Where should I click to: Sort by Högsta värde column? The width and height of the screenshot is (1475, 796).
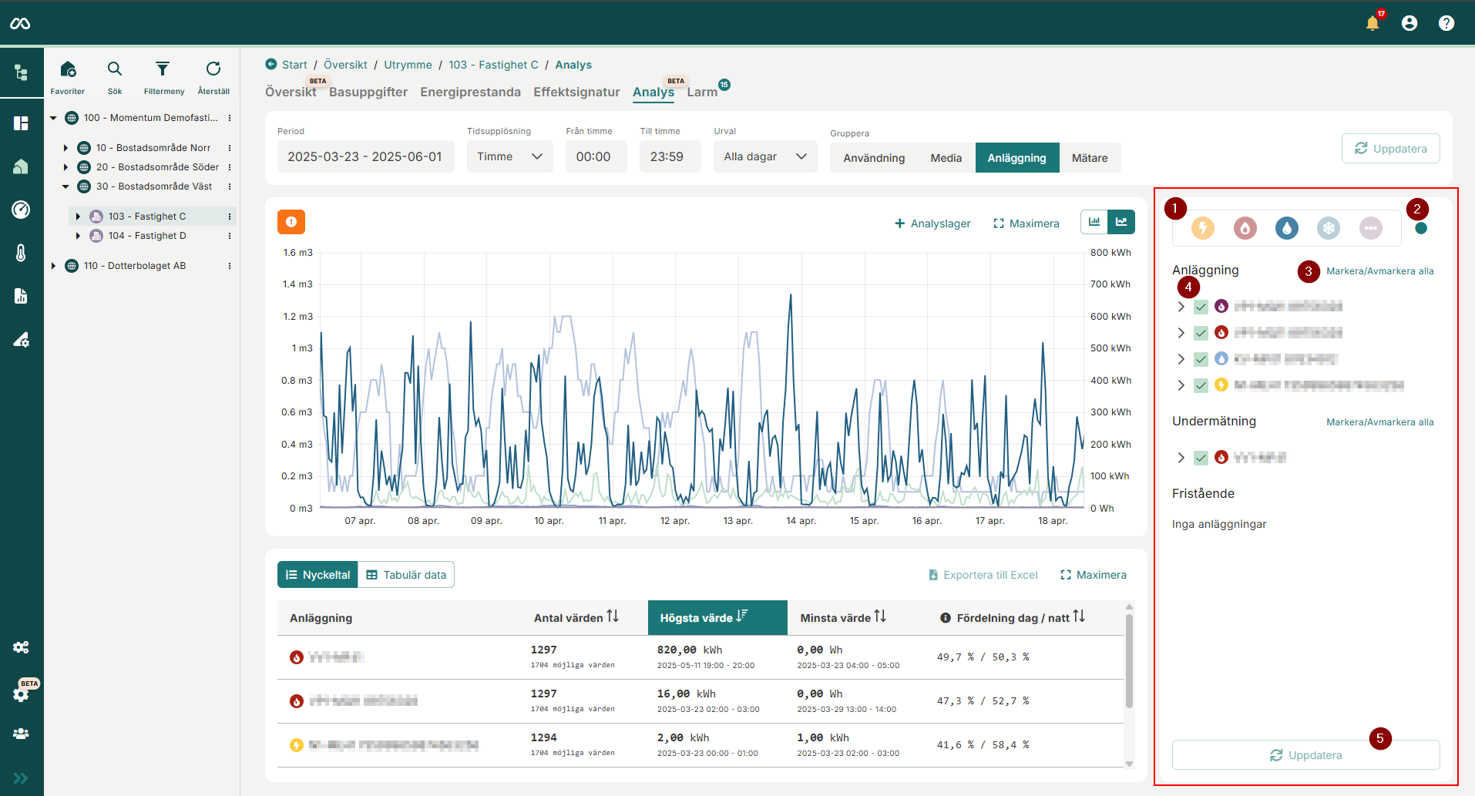(x=717, y=618)
